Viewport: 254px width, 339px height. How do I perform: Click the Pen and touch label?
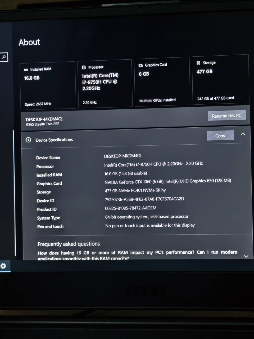(x=50, y=226)
